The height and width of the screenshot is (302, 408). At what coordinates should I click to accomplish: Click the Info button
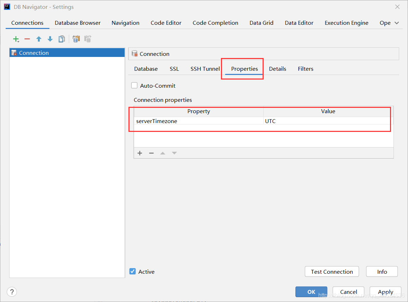click(382, 272)
